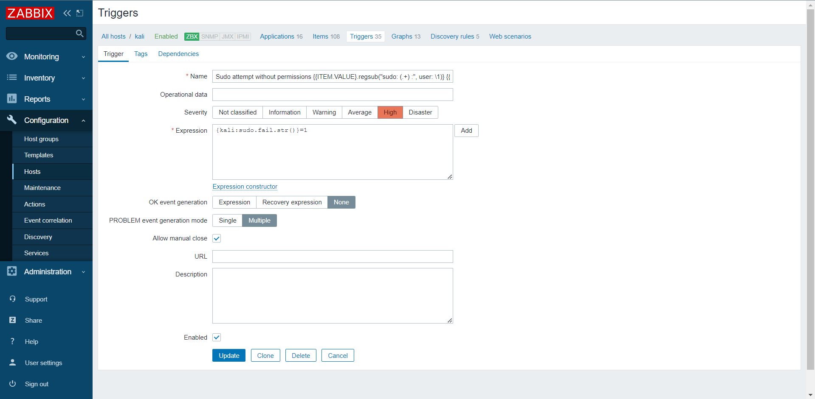Collapse sidebar with double chevron icon

(x=67, y=13)
